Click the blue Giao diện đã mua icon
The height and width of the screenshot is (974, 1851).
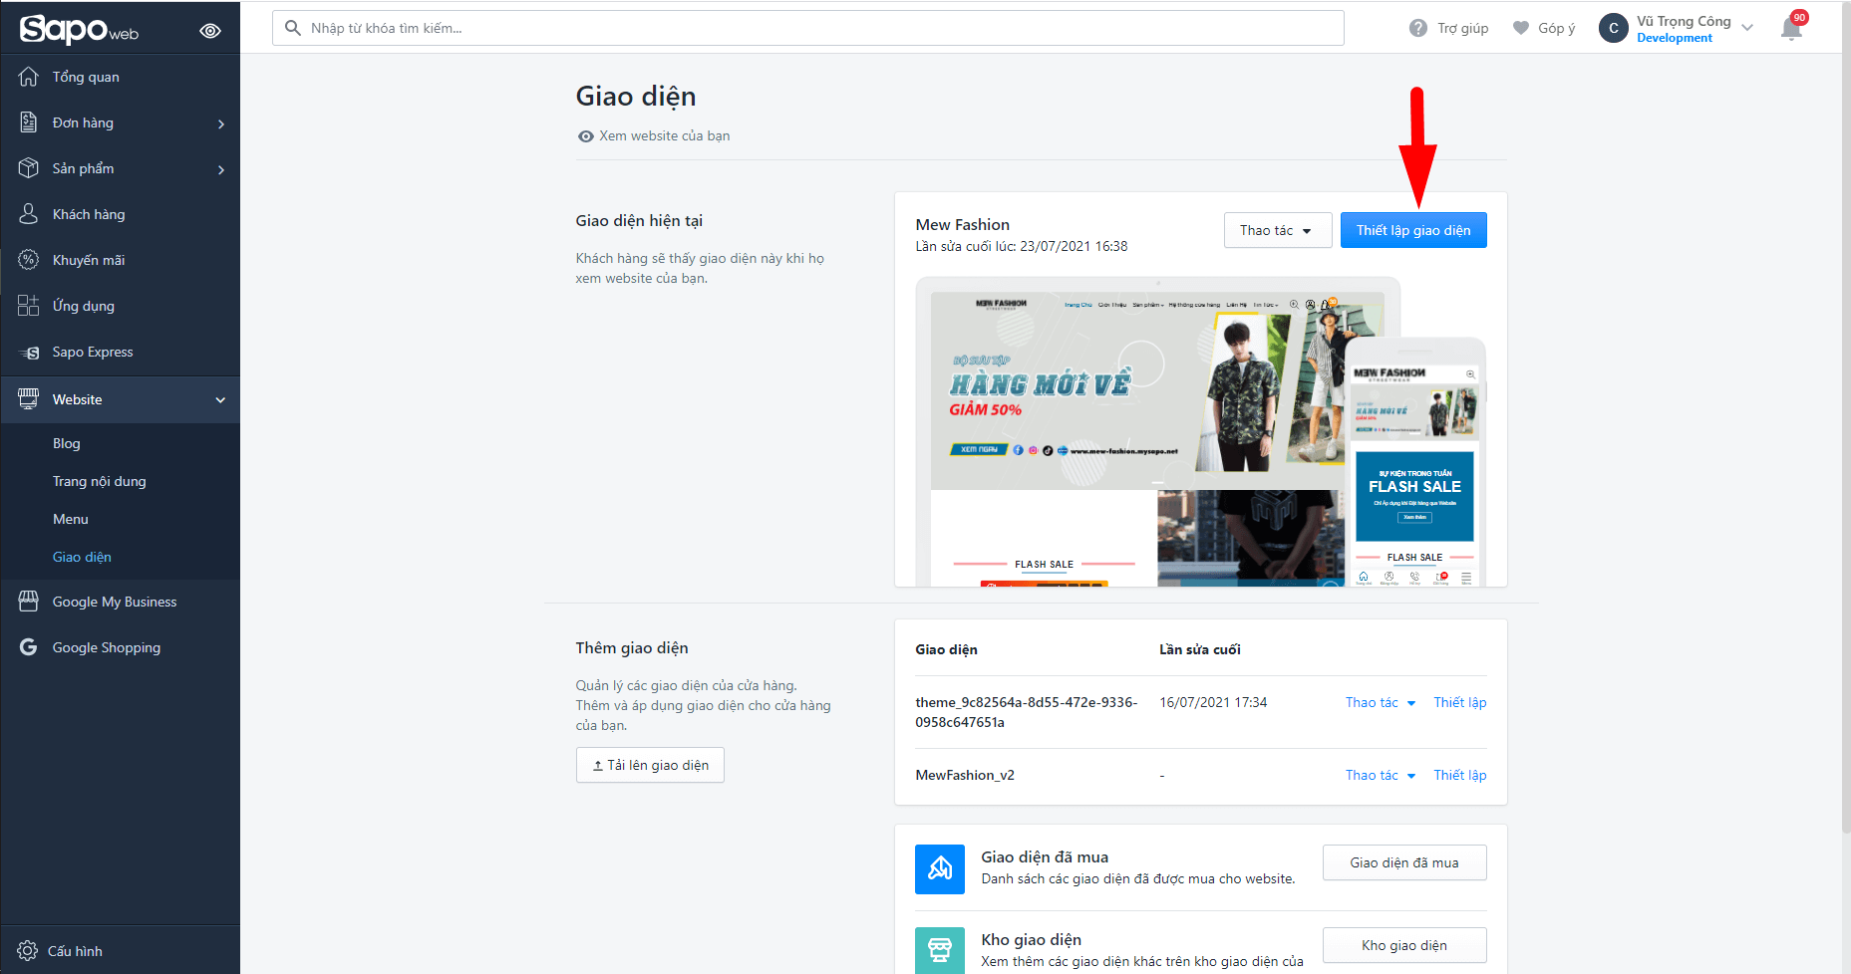pos(940,869)
